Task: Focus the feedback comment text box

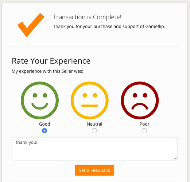Action: click(x=94, y=149)
